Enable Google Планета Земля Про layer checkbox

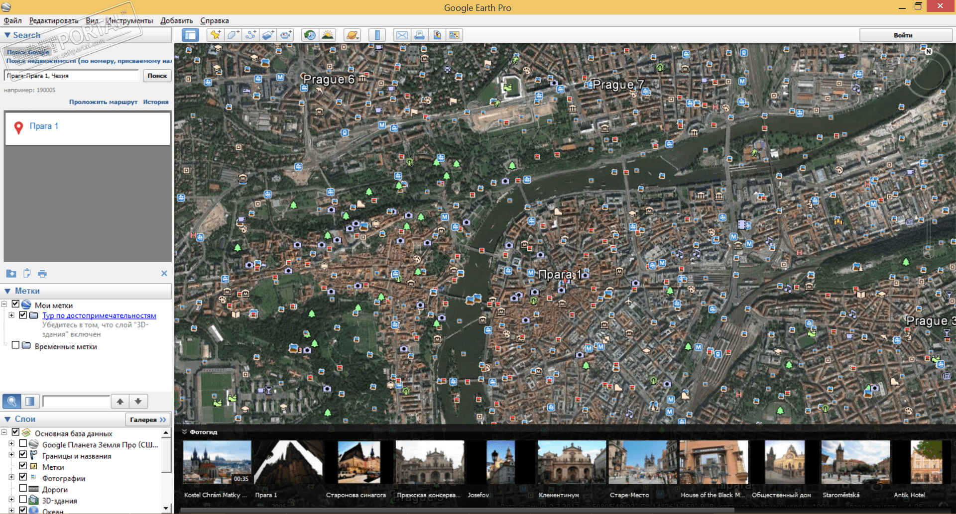coord(23,443)
